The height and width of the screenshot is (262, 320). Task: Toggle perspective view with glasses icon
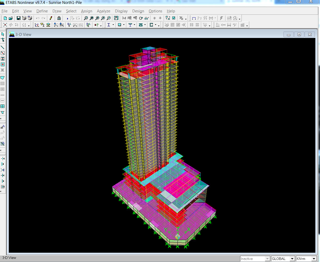tap(147, 18)
